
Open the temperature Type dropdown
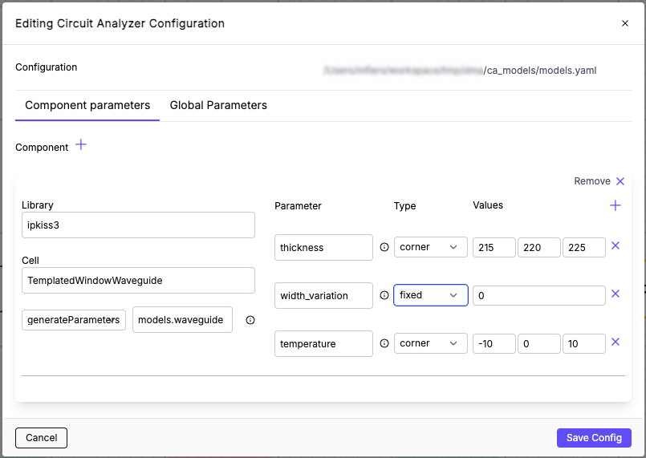(430, 343)
